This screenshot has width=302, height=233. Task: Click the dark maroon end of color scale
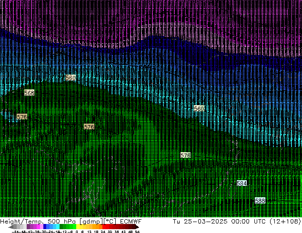(137, 227)
